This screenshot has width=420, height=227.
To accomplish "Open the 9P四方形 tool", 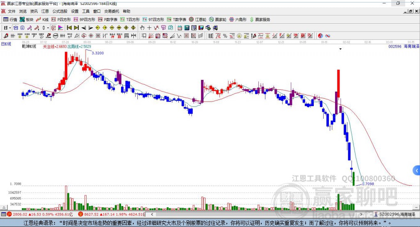I will pos(84,20).
